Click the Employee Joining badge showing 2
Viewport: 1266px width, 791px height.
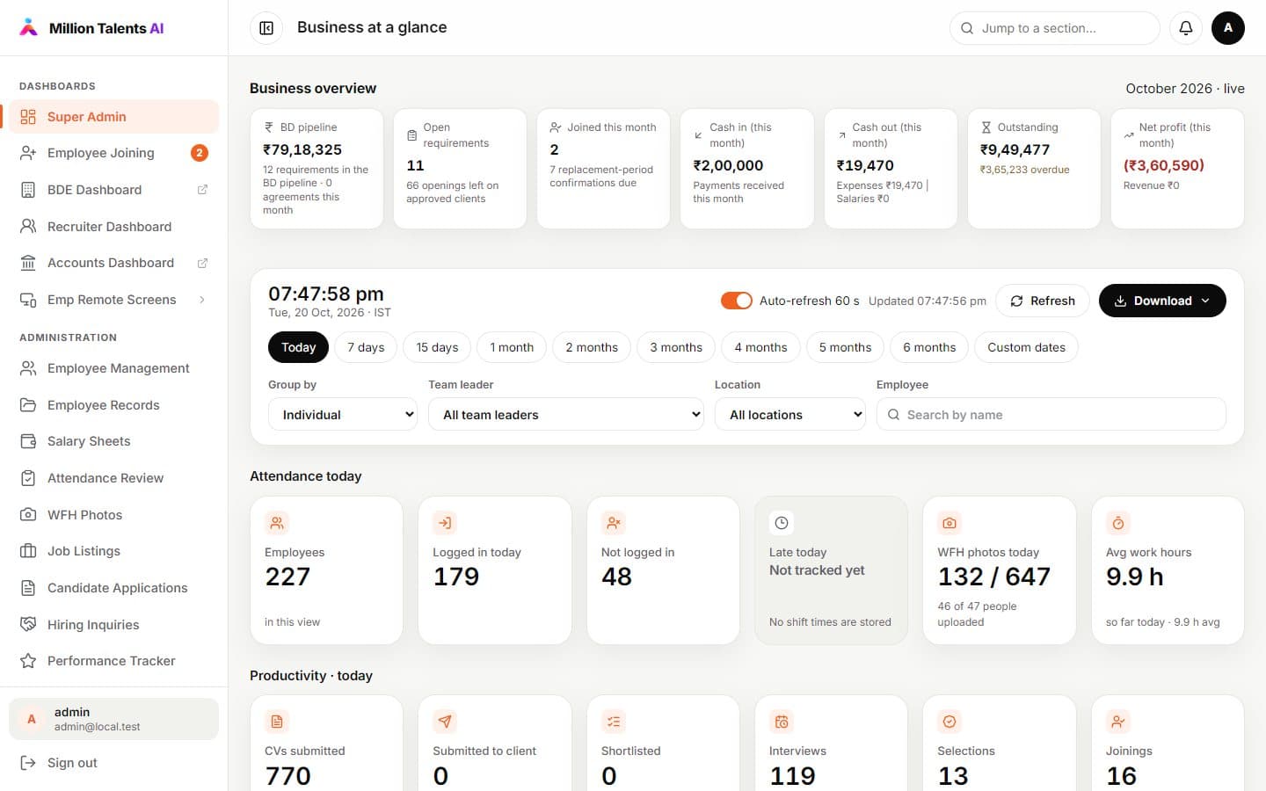[200, 153]
